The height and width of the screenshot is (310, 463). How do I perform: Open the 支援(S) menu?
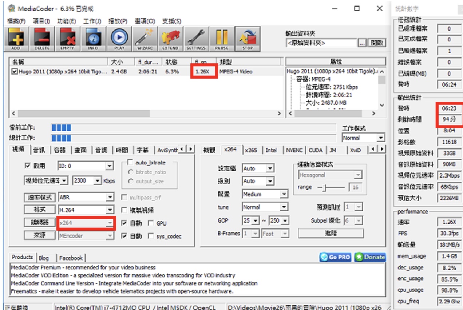click(x=171, y=21)
